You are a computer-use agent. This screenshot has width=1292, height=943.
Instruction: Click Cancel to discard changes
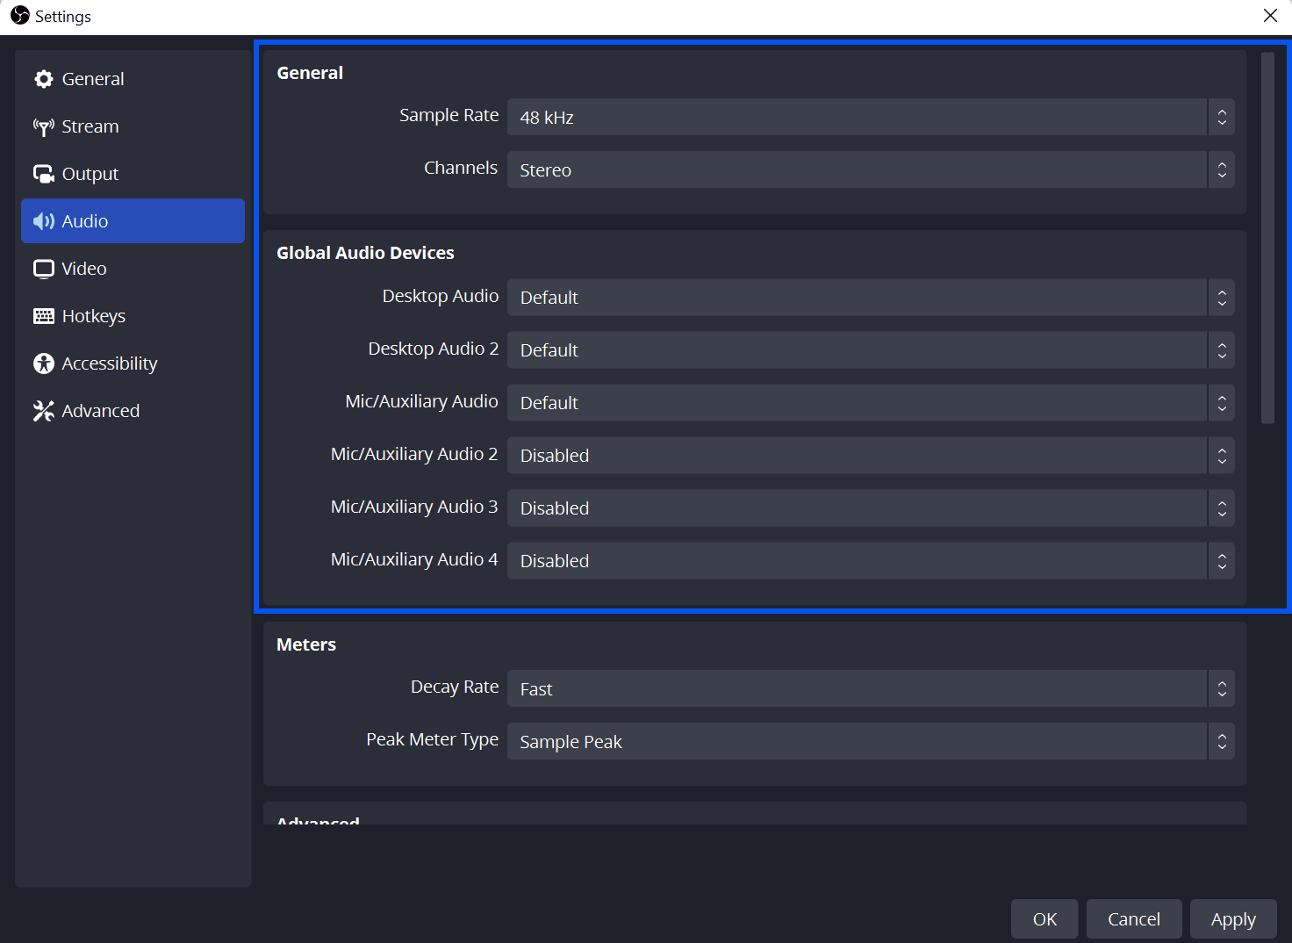coord(1134,919)
